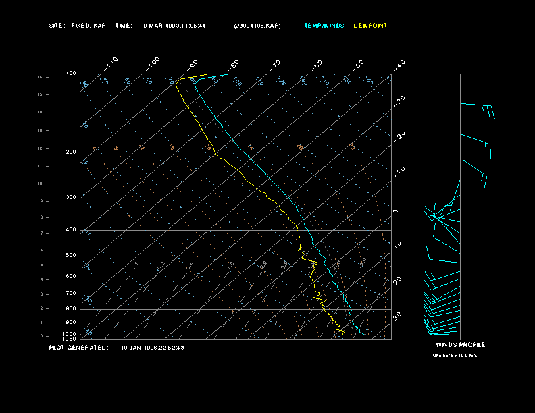Select the 500 pressure level label
Image resolution: width=535 pixels, height=413 pixels.
point(71,256)
